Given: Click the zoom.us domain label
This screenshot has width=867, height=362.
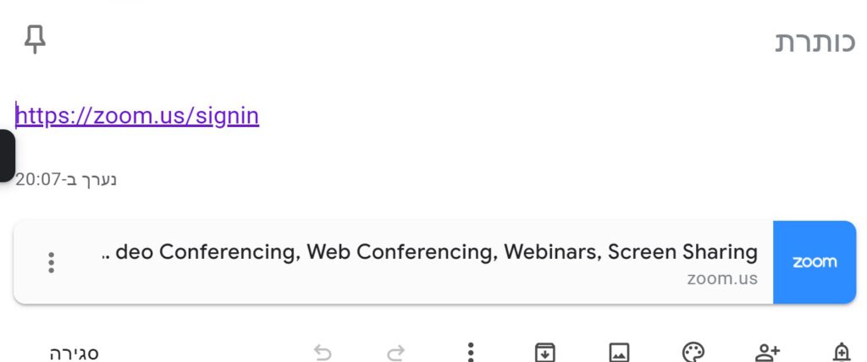Looking at the screenshot, I should (x=722, y=278).
